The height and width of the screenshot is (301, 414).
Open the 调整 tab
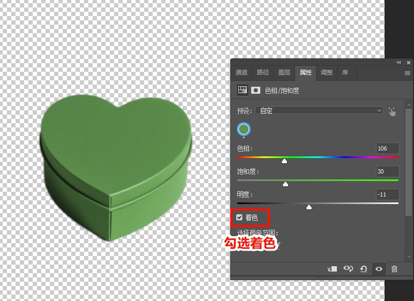pyautogui.click(x=326, y=72)
